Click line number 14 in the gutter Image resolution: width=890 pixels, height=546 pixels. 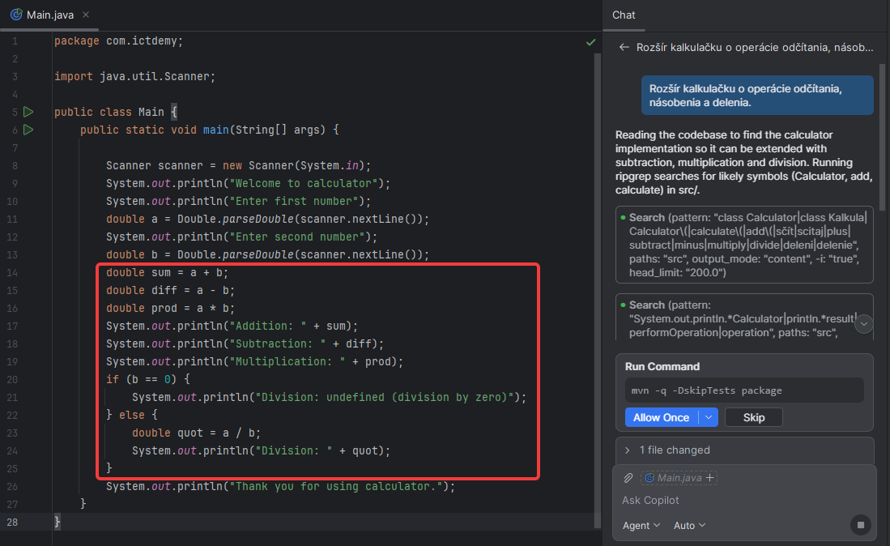(12, 273)
